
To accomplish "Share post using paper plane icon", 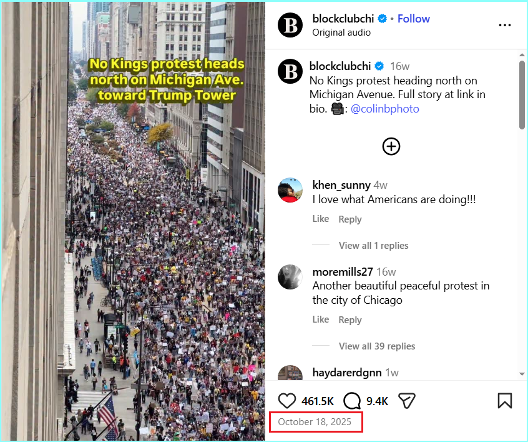I will coord(406,401).
